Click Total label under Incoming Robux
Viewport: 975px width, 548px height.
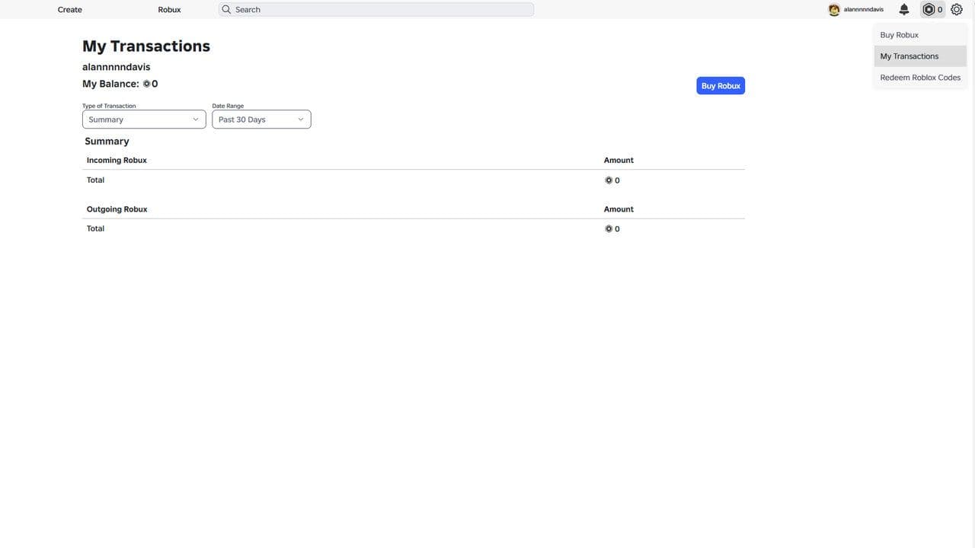[x=95, y=180]
